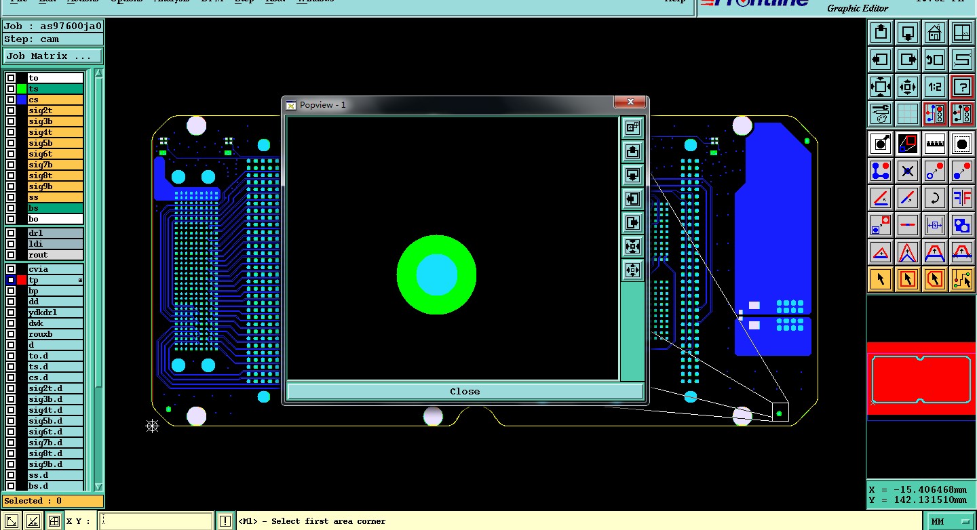Select layer row sig7b

pos(55,165)
